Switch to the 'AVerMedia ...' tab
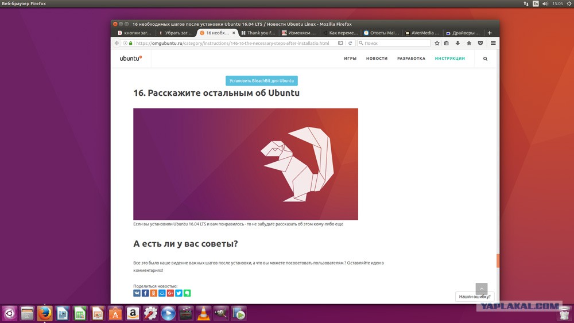This screenshot has width=574, height=323. (422, 33)
